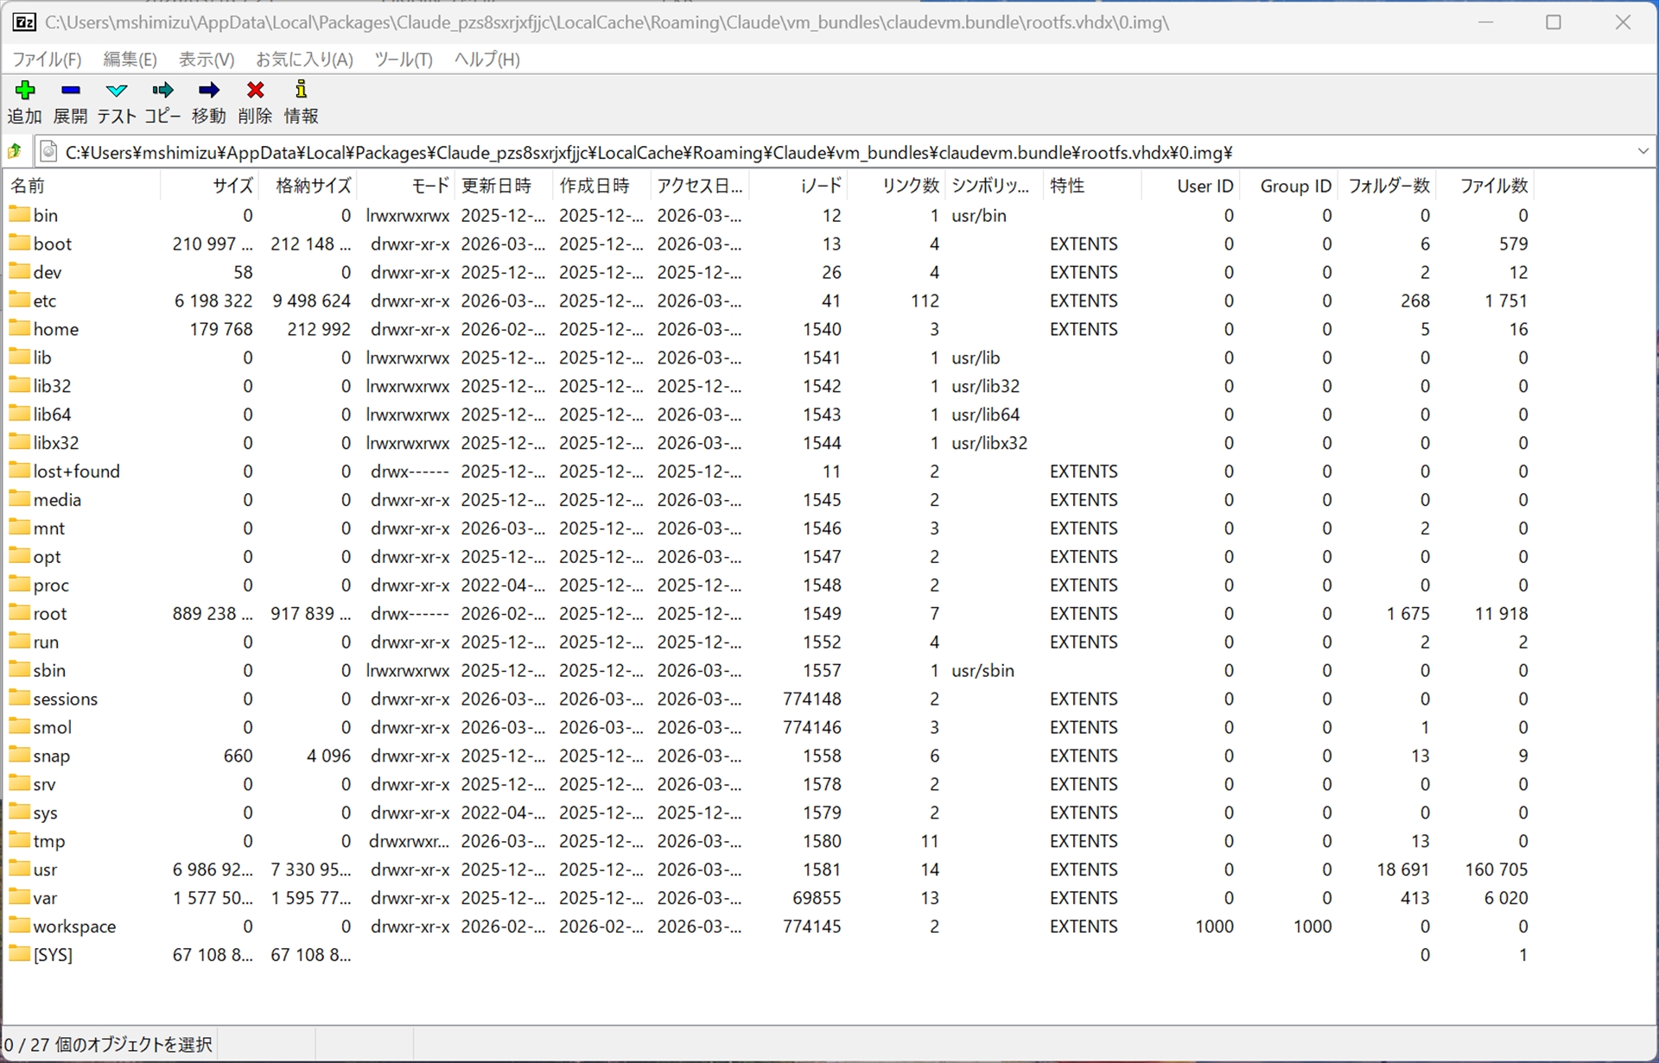
Task: Open the 表示(V) menu
Action: pyautogui.click(x=205, y=59)
